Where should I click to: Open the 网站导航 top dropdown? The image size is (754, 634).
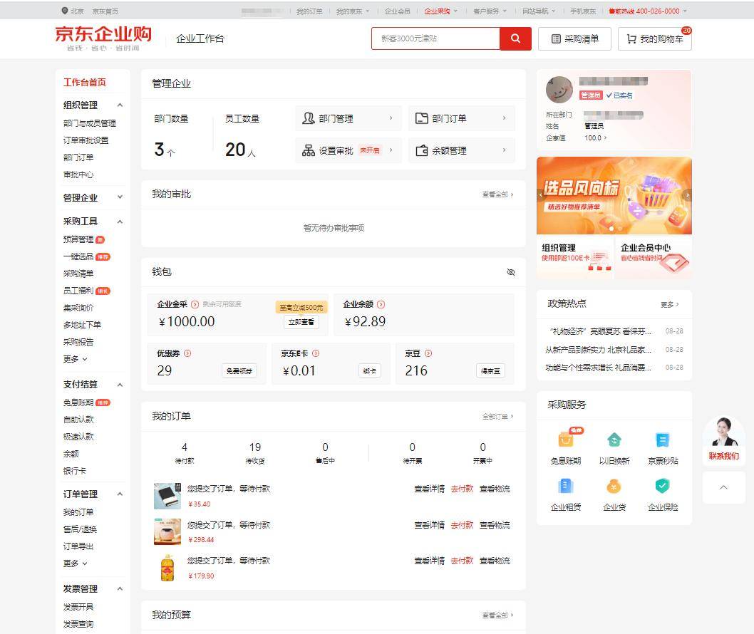(x=539, y=11)
